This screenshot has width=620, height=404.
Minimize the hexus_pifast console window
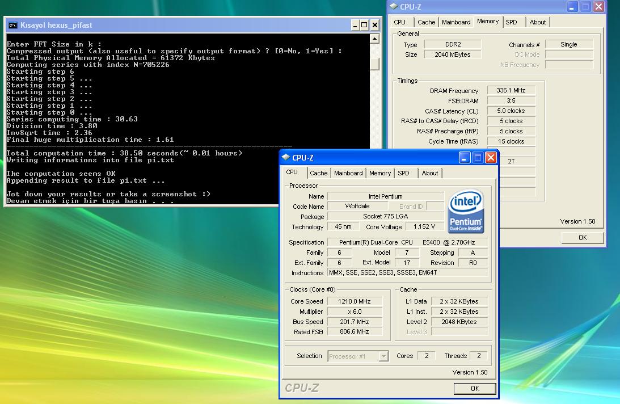(355, 26)
